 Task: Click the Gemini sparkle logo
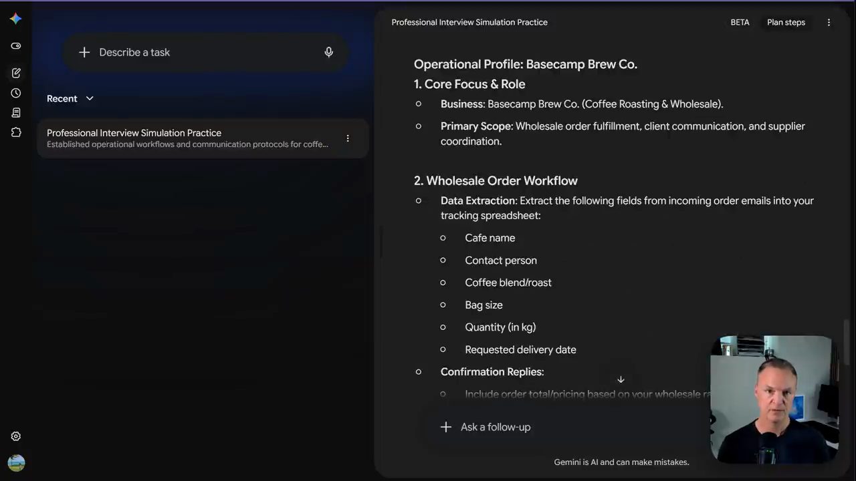(x=16, y=19)
